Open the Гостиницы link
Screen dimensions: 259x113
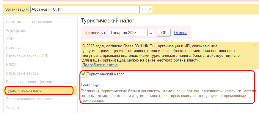90,85
